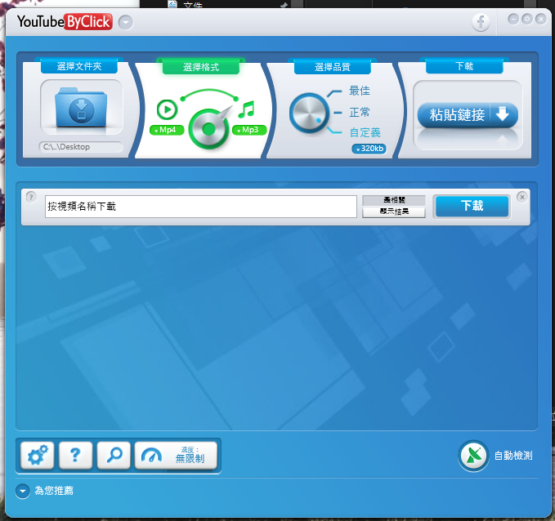This screenshot has height=521, width=555.
Task: Minimize the YouTube ByClick window
Action: pyautogui.click(x=513, y=19)
